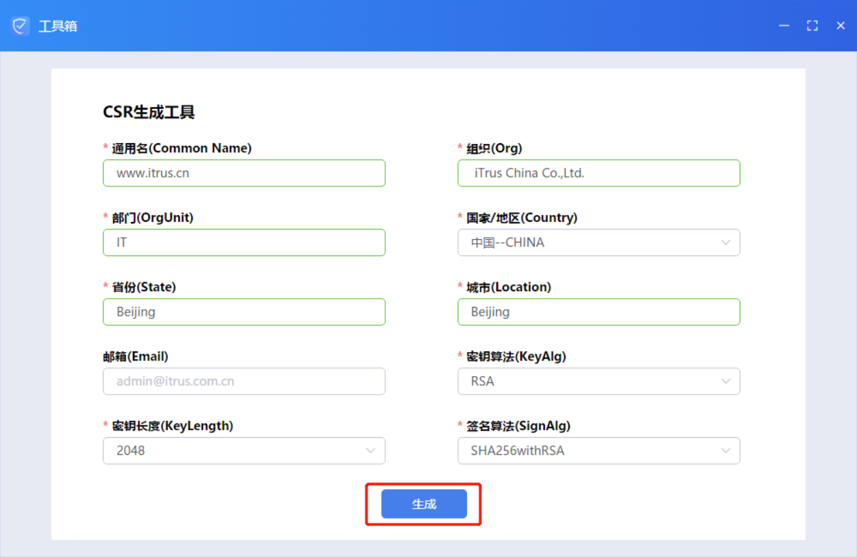Screen dimensions: 857x557
Task: Click inside the highlighted generate button area
Action: 424,504
